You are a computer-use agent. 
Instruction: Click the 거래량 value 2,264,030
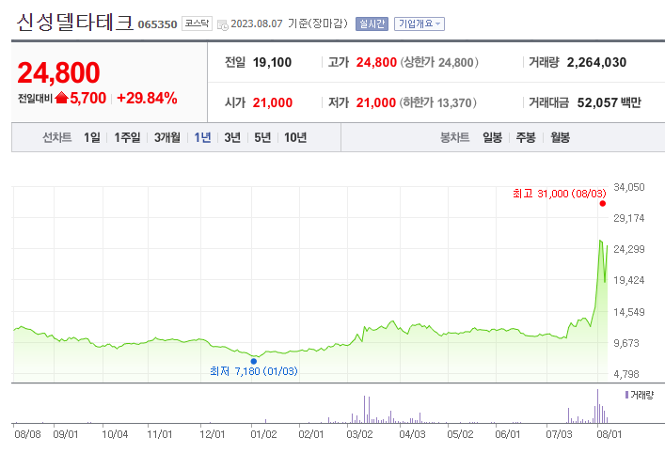coord(596,63)
